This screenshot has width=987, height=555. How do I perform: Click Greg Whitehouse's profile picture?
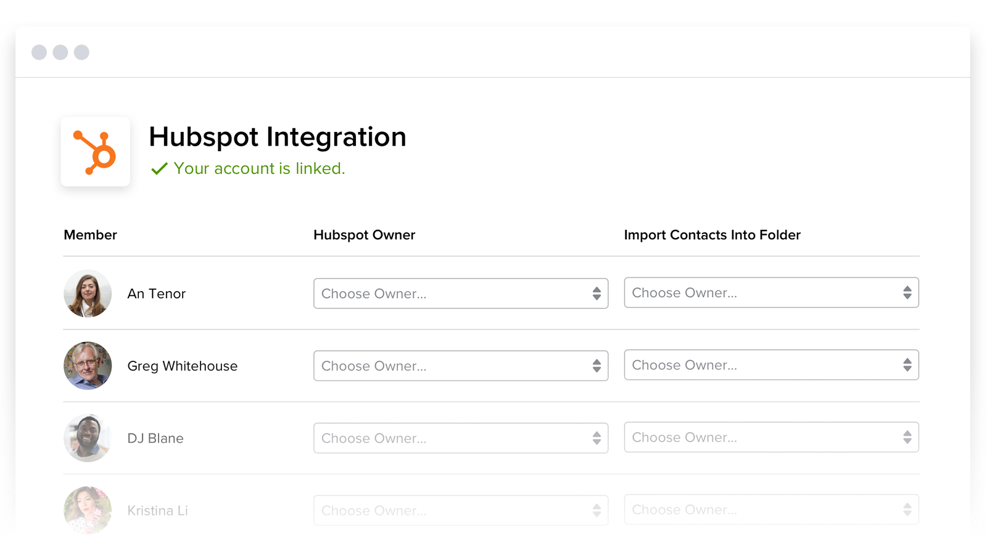click(x=88, y=366)
